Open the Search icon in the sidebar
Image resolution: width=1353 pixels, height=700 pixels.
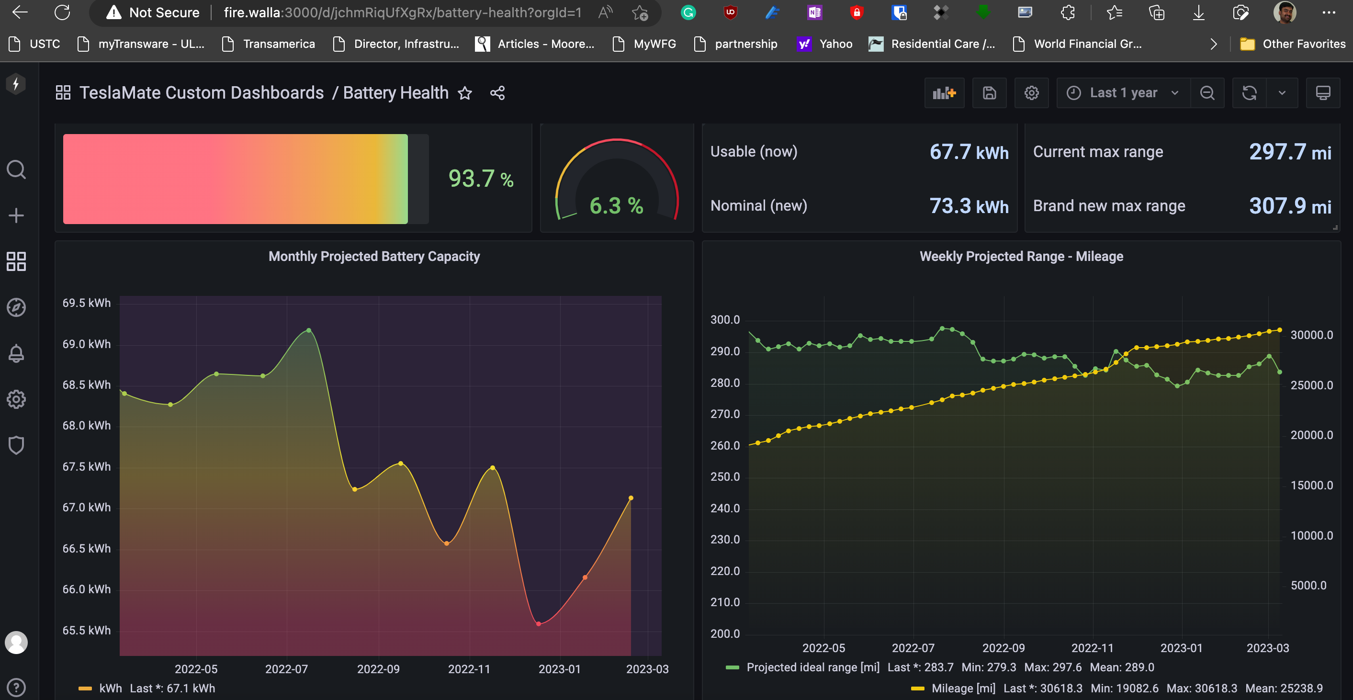(x=16, y=169)
